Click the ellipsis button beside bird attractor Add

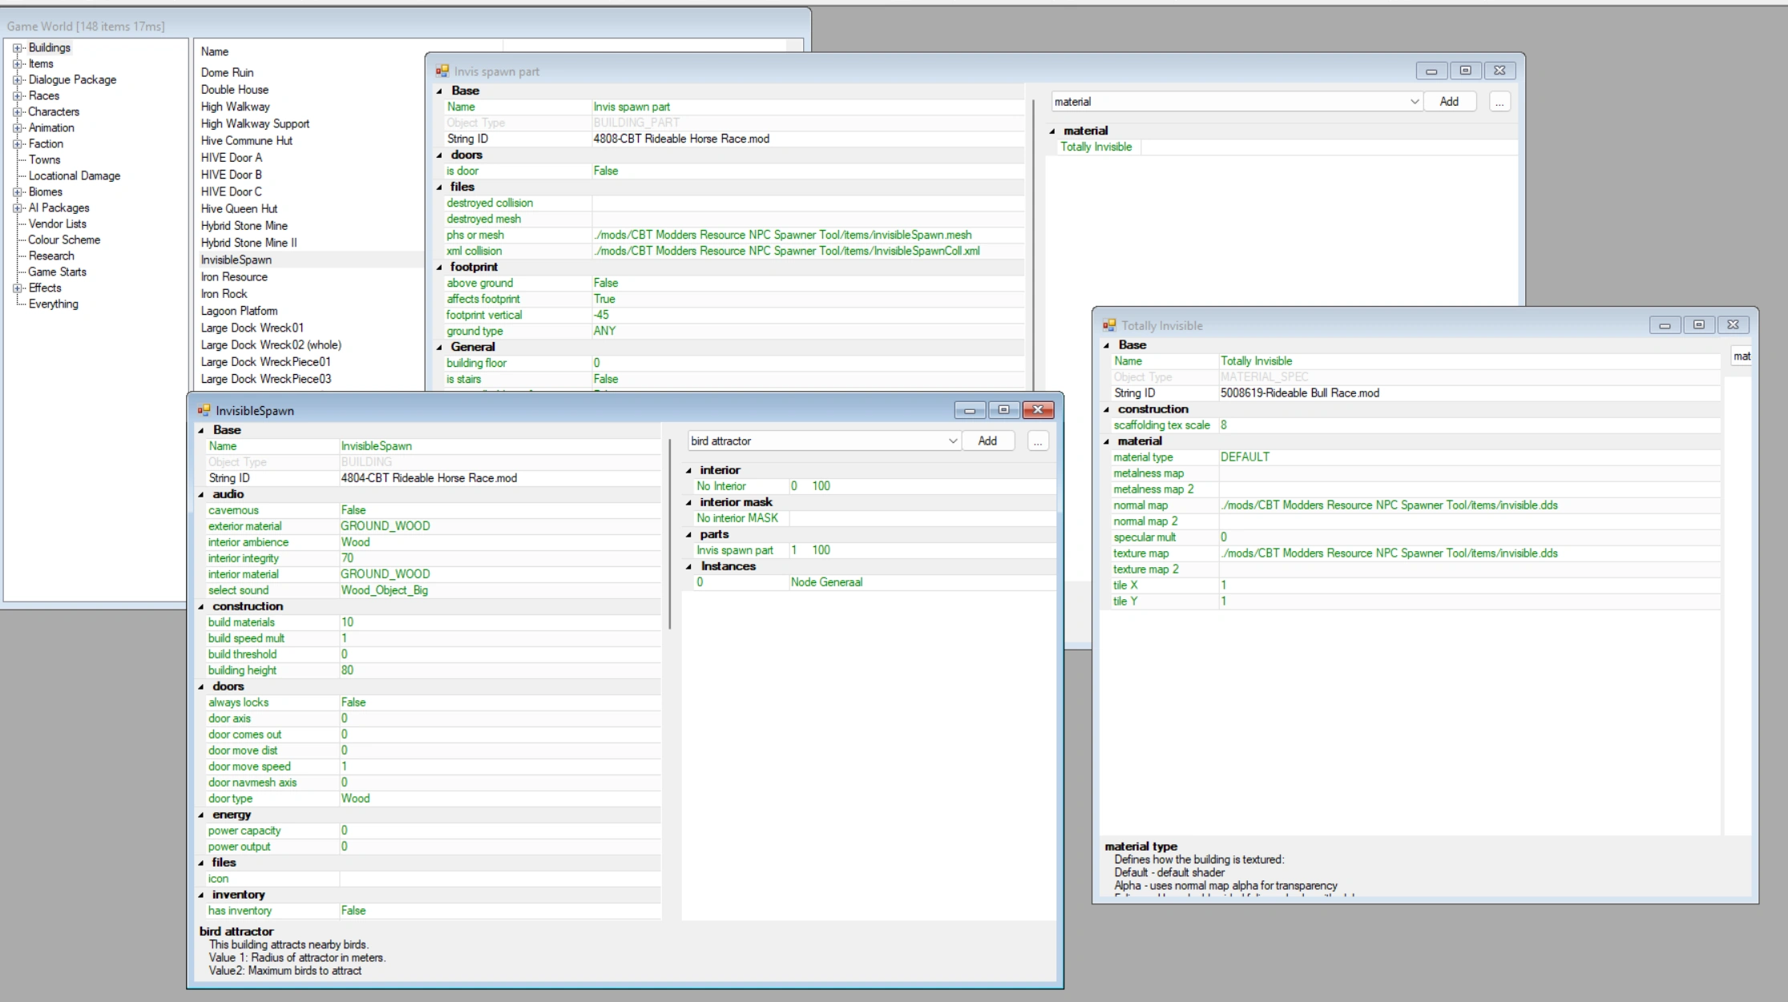click(1037, 441)
